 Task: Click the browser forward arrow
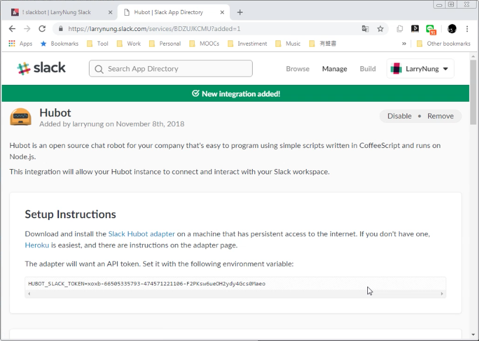tap(27, 29)
